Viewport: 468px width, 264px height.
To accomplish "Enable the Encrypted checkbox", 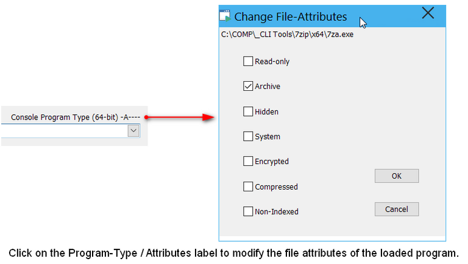I will tap(248, 162).
